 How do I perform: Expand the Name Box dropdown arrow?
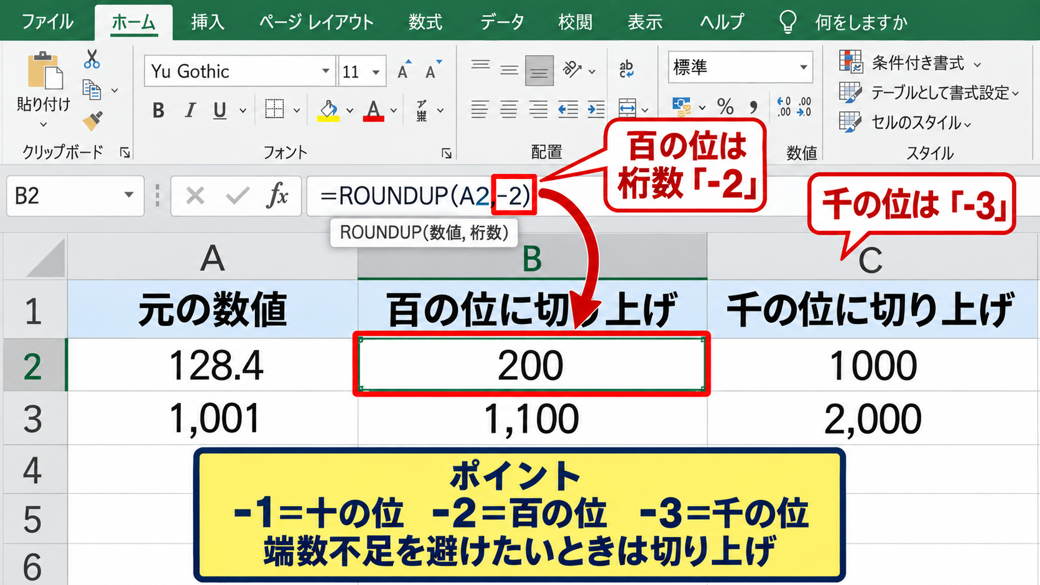click(x=129, y=195)
